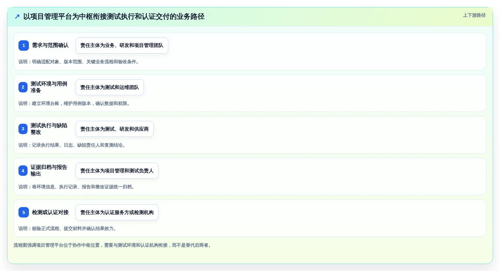Select the 上下游路径 label in header

[474, 15]
